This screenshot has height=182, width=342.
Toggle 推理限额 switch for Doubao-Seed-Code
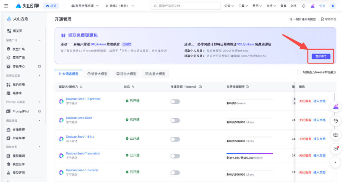tap(175, 120)
